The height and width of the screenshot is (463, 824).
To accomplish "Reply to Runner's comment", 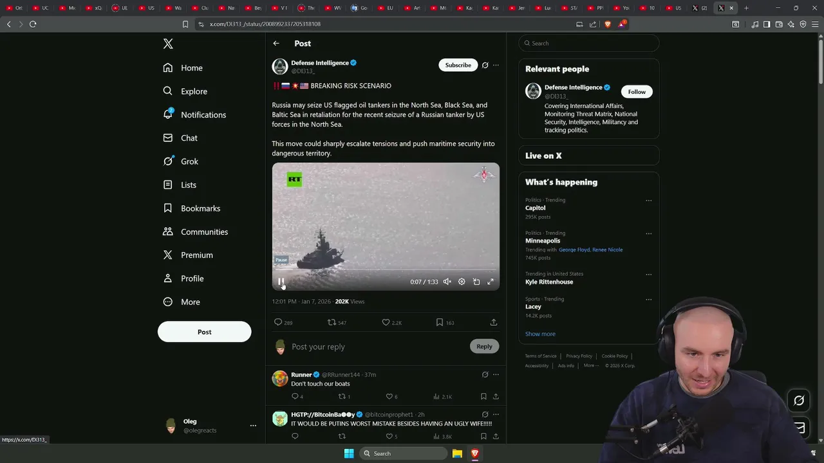I will click(297, 396).
